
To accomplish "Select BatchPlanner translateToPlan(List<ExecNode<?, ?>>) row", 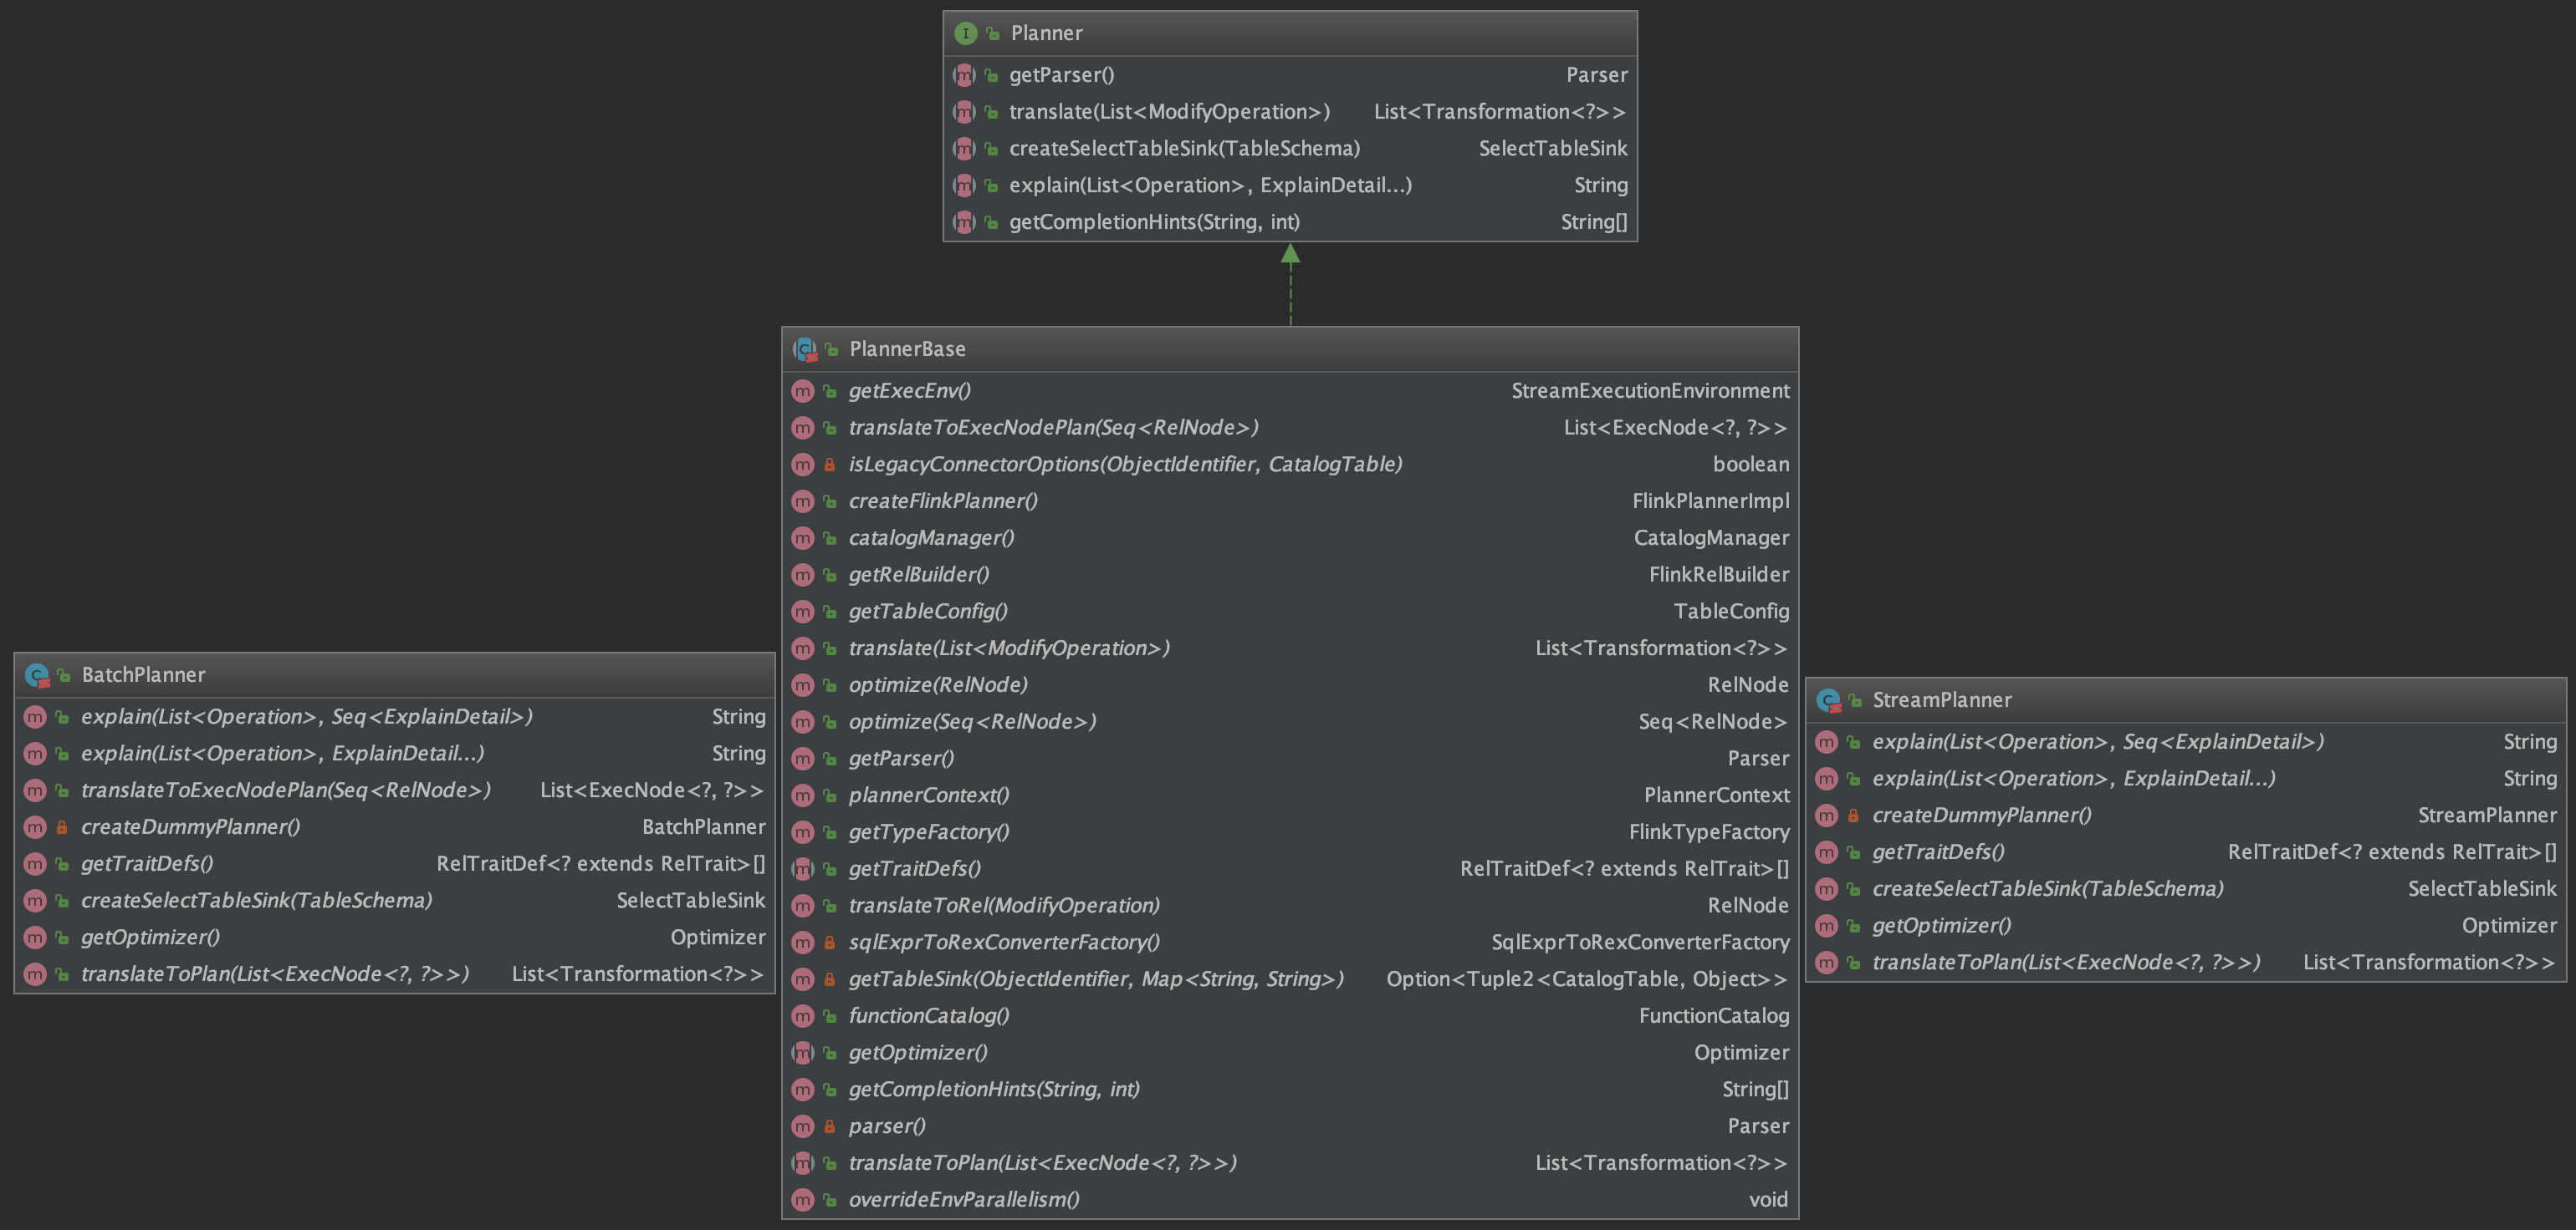I will click(x=395, y=974).
